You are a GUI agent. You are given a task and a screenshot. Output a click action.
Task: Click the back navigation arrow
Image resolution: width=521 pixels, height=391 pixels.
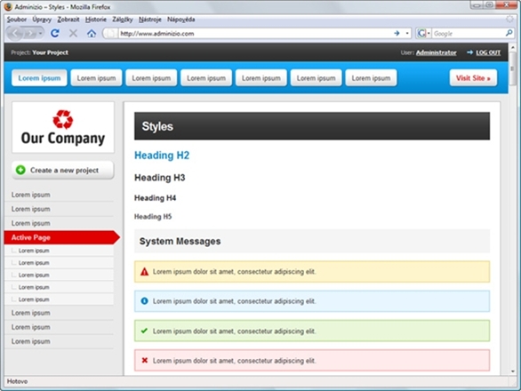point(14,33)
